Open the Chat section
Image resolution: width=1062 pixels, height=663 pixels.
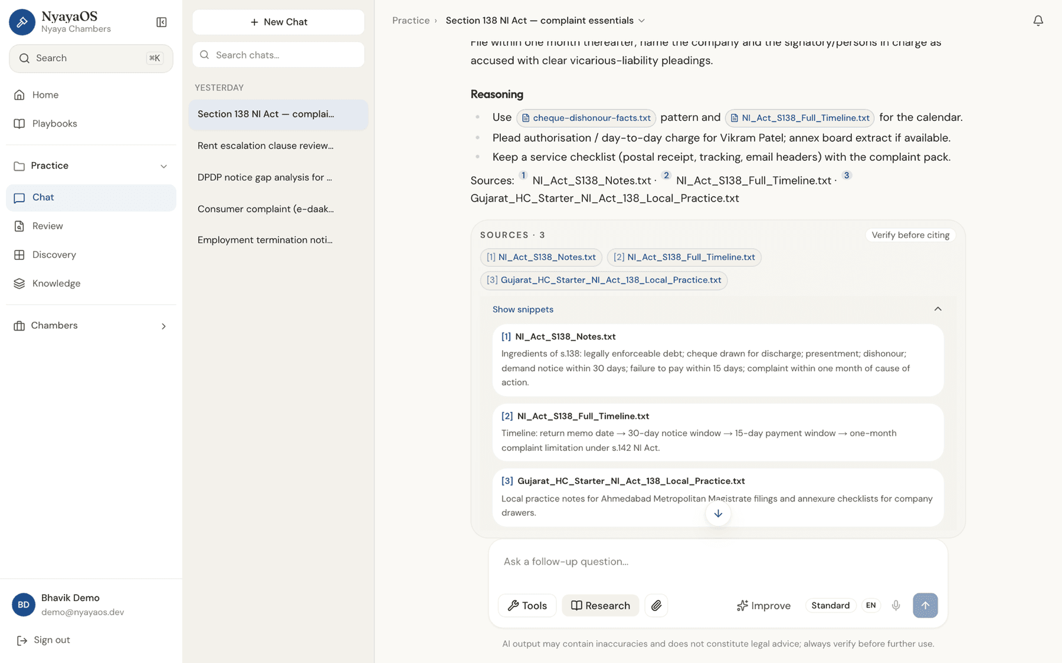pos(91,198)
